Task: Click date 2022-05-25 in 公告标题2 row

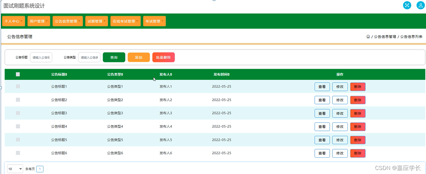Action: tap(222, 100)
